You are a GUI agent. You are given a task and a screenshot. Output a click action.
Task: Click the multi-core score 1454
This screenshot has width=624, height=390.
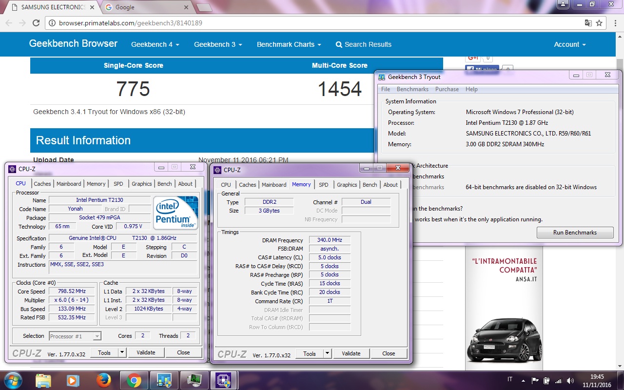[x=340, y=89]
